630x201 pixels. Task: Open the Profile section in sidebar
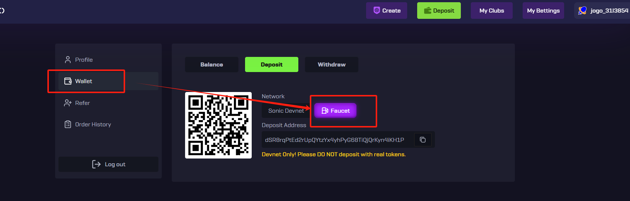84,60
